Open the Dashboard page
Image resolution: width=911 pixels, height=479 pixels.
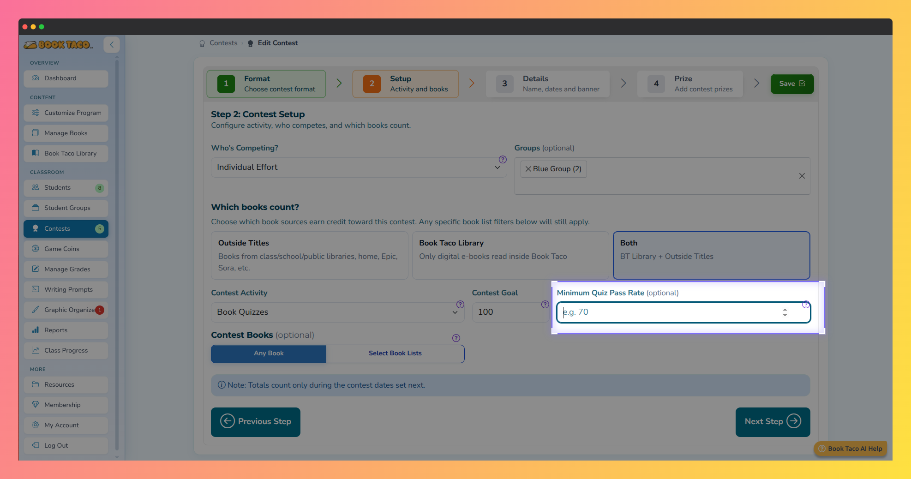pyautogui.click(x=66, y=78)
